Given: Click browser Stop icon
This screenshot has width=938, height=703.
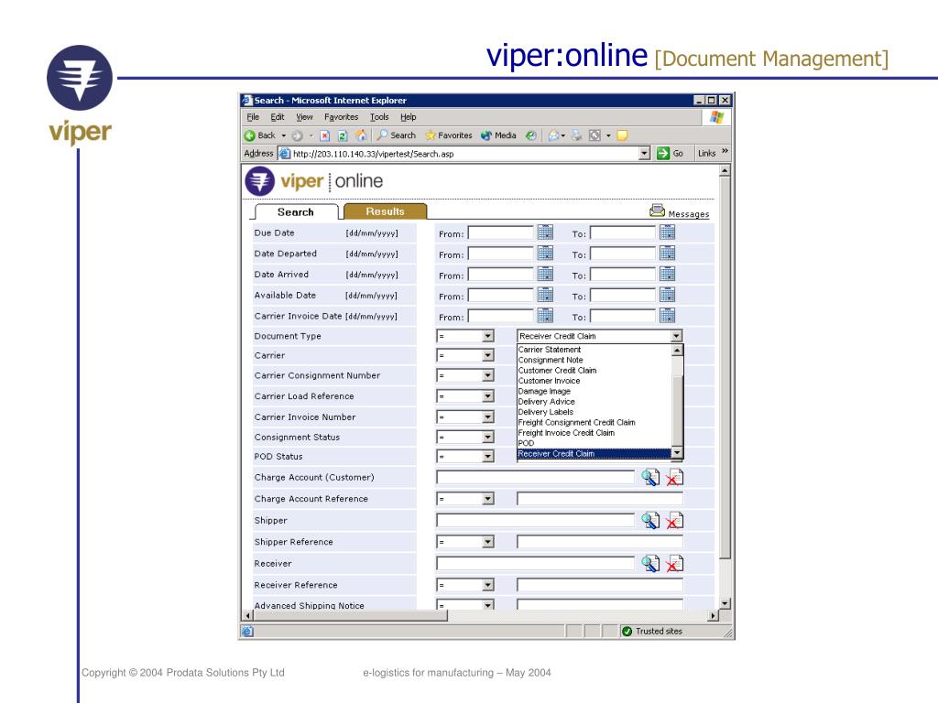Looking at the screenshot, I should click(x=324, y=135).
